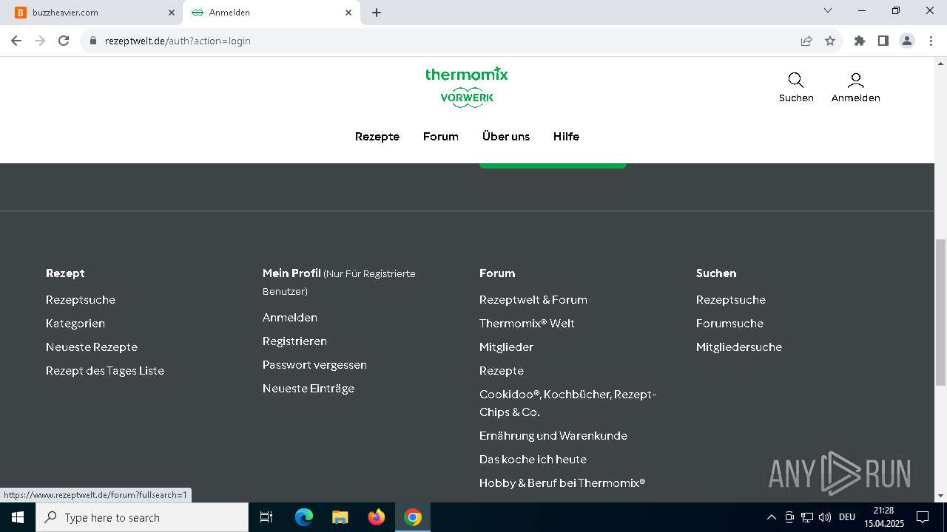Click the browser forward arrow

40,41
